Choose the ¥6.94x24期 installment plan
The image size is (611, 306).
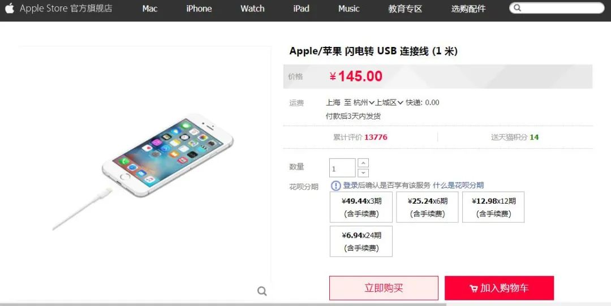pyautogui.click(x=361, y=242)
